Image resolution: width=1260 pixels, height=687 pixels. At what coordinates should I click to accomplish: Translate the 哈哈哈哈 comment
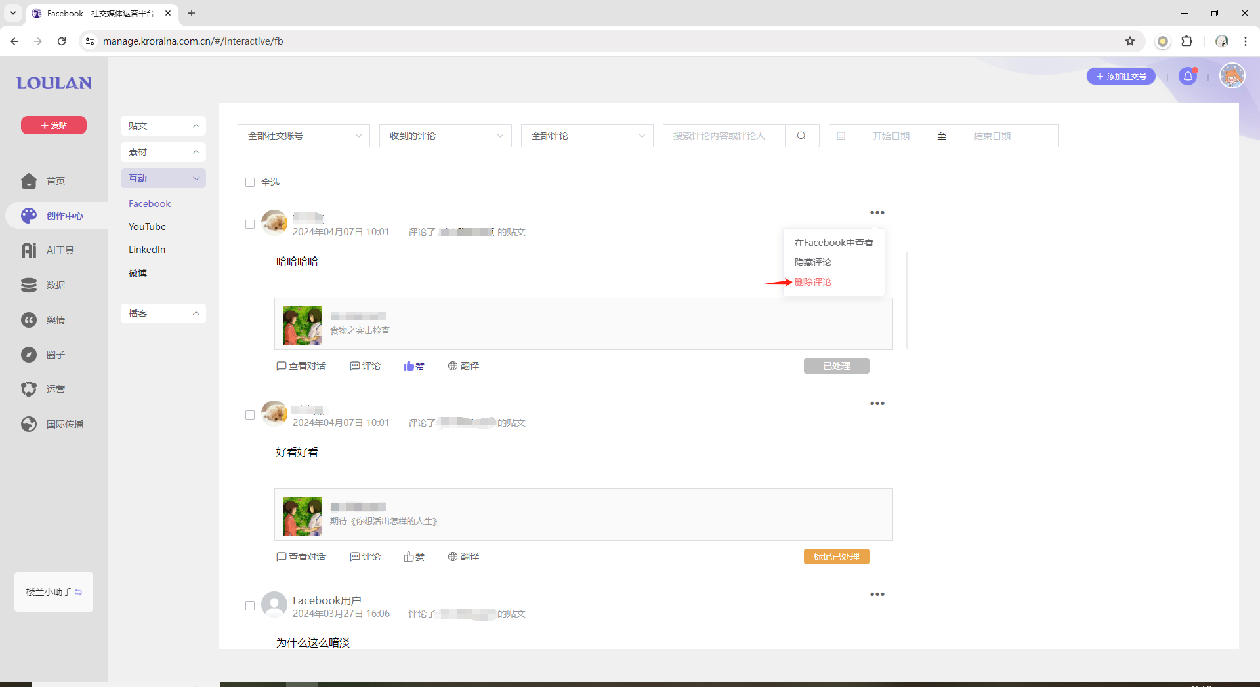(463, 366)
